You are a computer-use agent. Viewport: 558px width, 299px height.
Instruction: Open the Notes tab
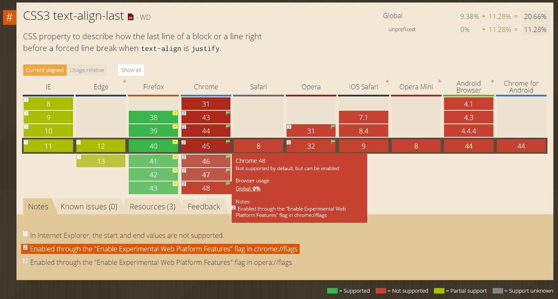coord(38,206)
